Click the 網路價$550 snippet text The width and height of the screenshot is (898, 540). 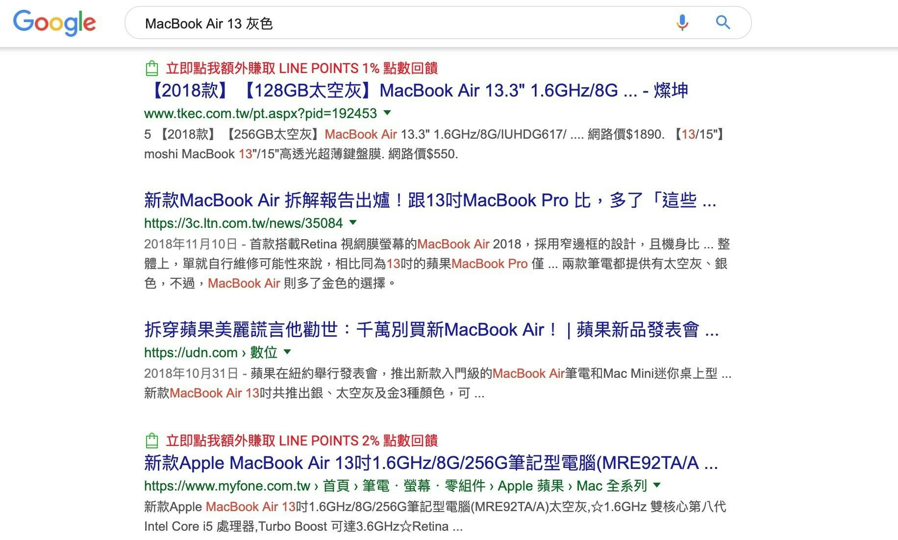click(423, 154)
